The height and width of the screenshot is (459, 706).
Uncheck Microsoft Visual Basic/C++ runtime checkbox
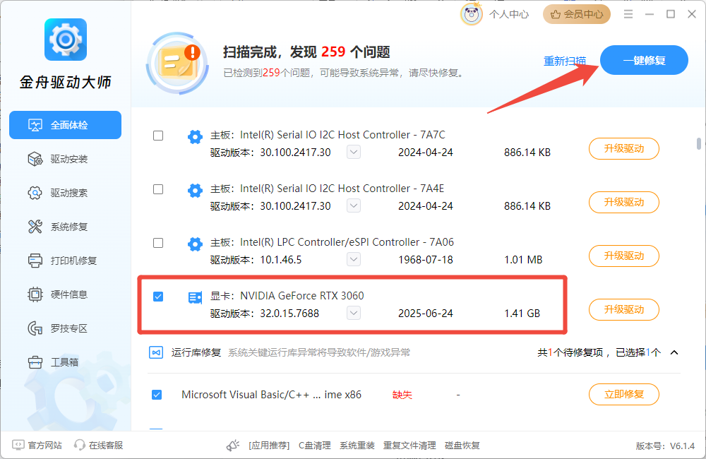coord(157,395)
